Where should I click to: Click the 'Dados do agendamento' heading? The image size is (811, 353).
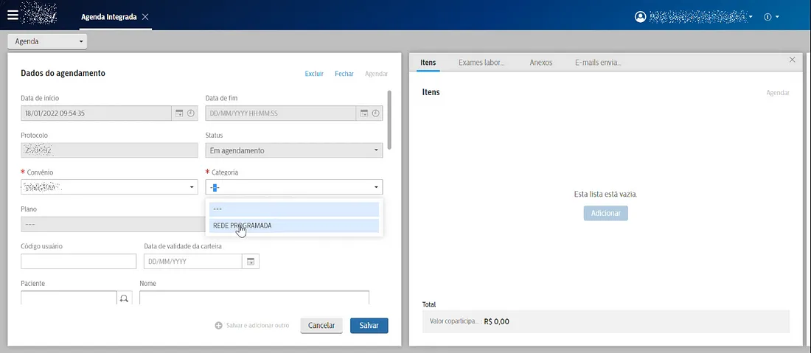point(63,74)
